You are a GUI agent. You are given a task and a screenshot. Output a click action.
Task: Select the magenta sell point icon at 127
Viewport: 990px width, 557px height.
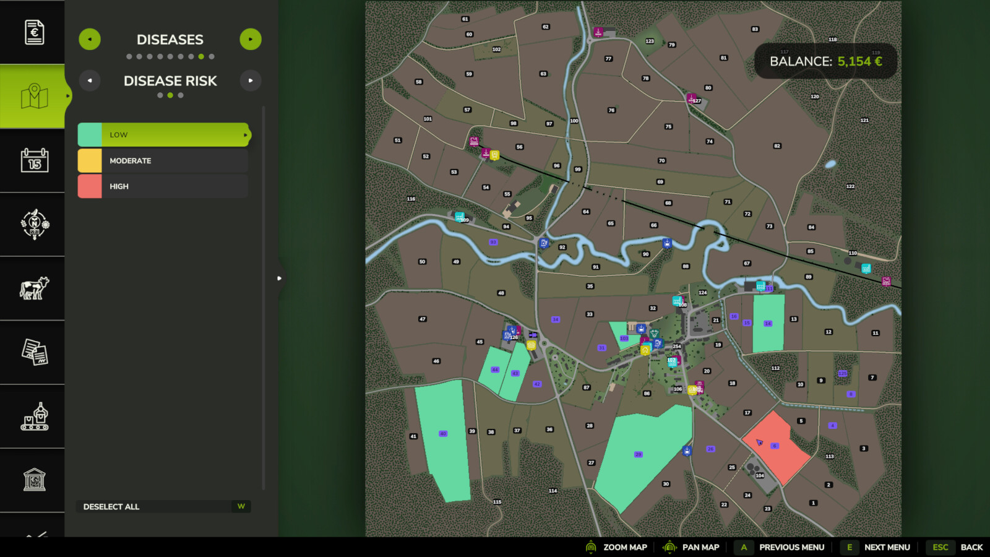(692, 98)
